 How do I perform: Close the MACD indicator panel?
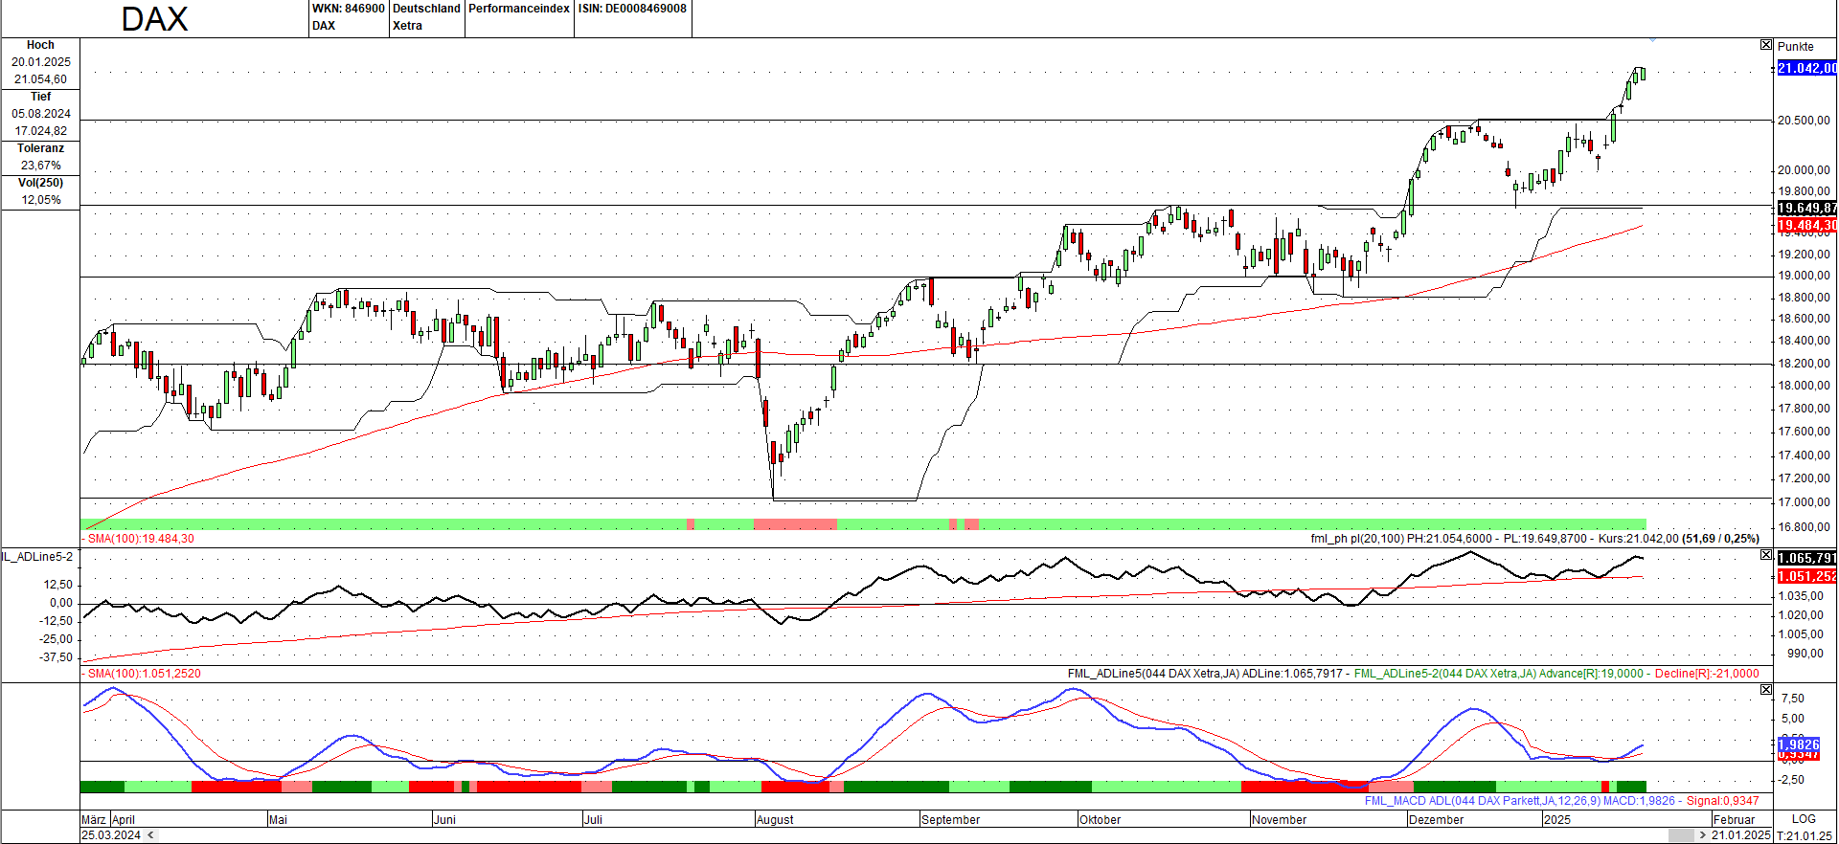tap(1765, 689)
